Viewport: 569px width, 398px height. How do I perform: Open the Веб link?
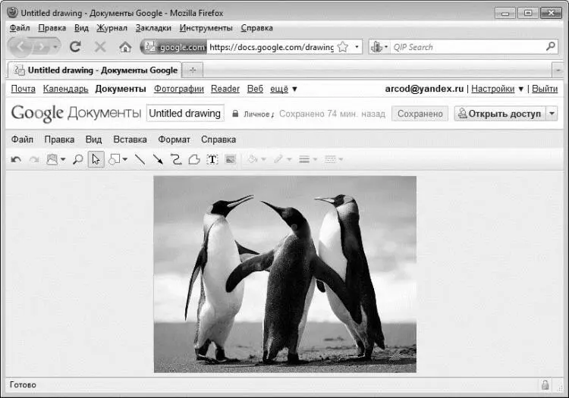pyautogui.click(x=255, y=89)
